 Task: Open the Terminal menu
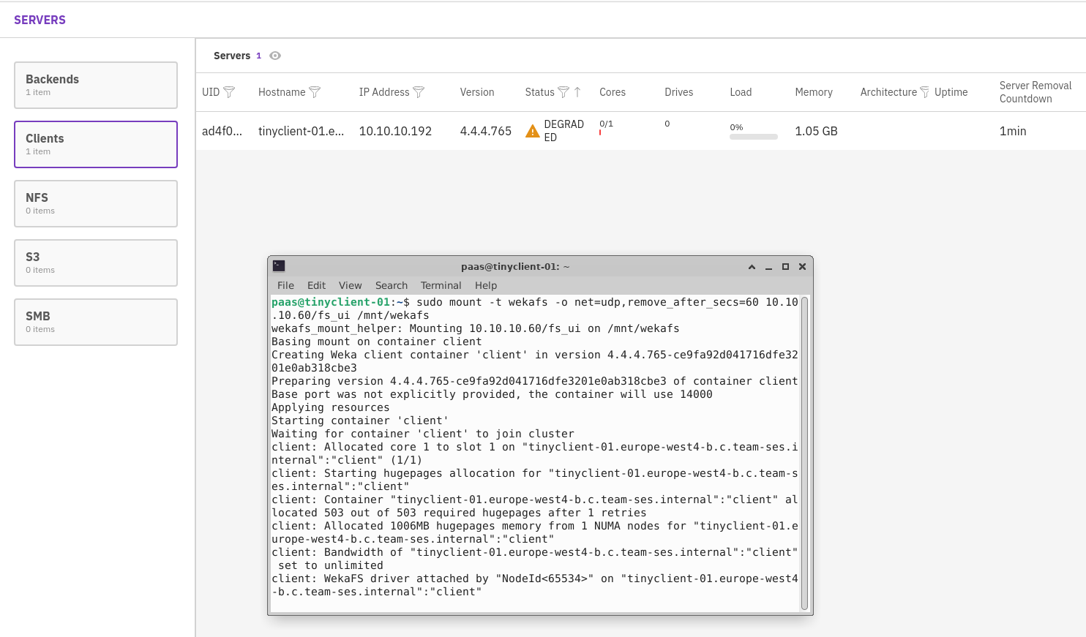tap(441, 285)
